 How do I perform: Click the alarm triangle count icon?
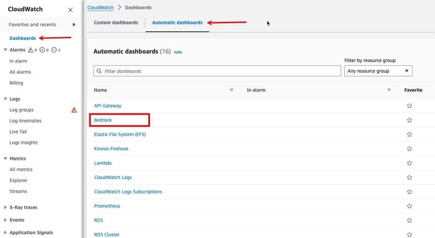31,49
